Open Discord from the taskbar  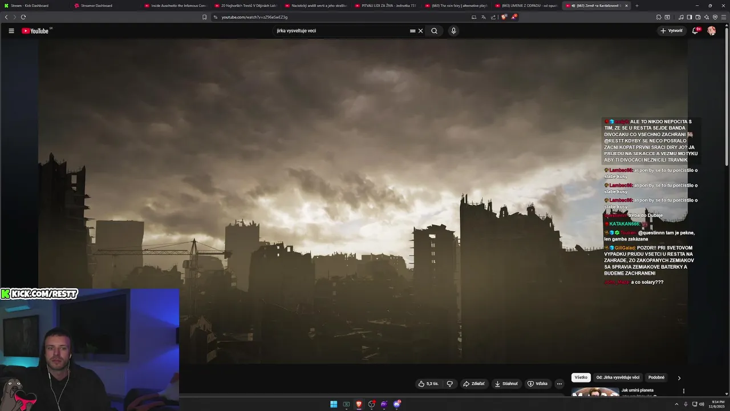(x=396, y=404)
